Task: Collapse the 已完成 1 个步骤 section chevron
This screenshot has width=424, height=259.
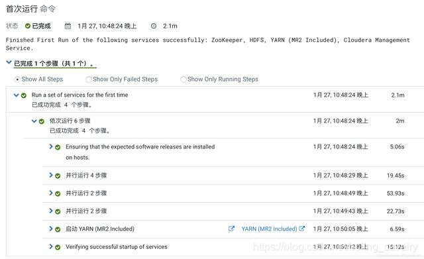Action: 9,62
